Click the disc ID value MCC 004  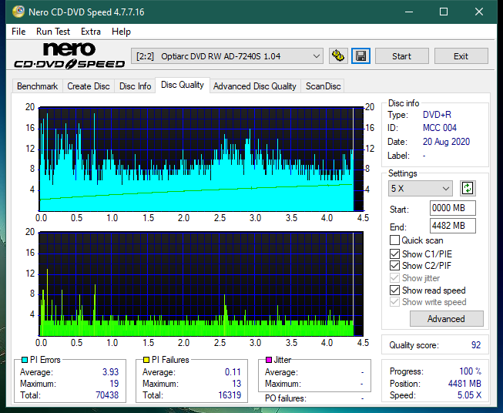pyautogui.click(x=440, y=128)
